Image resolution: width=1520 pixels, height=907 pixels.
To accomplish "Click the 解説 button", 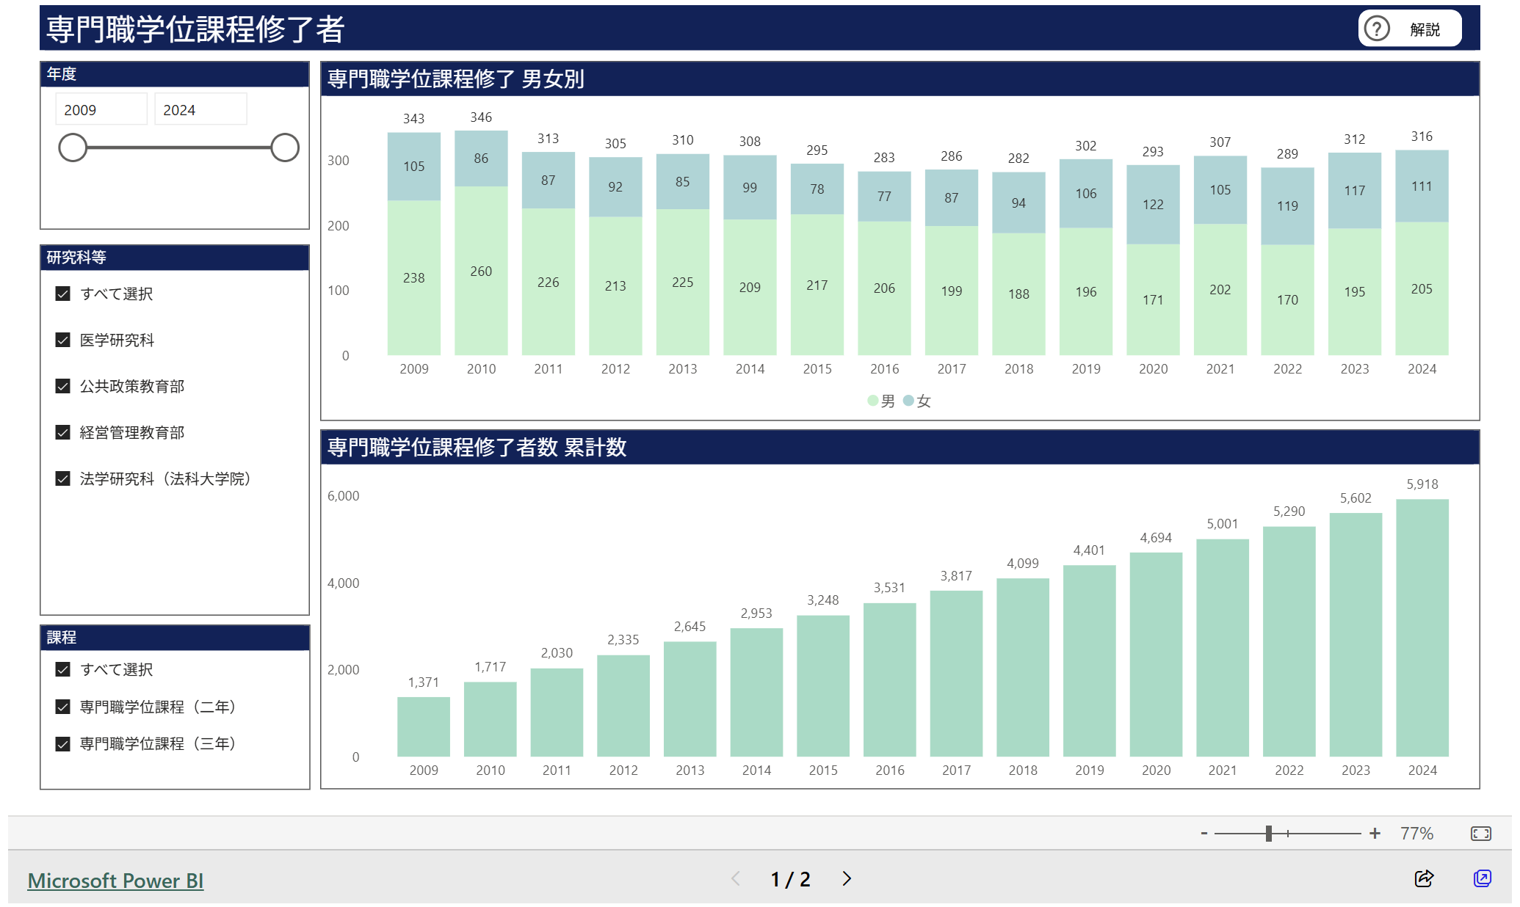I will (x=1424, y=29).
